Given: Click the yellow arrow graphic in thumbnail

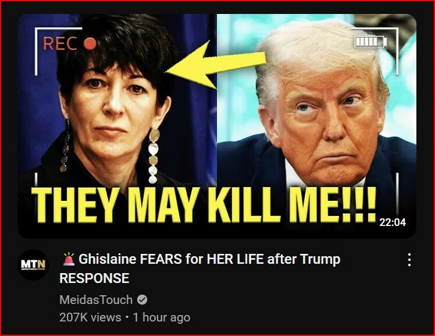Looking at the screenshot, I should coord(216,65).
